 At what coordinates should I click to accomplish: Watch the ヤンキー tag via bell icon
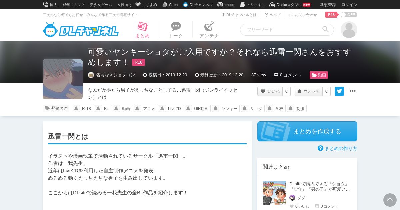(216, 108)
